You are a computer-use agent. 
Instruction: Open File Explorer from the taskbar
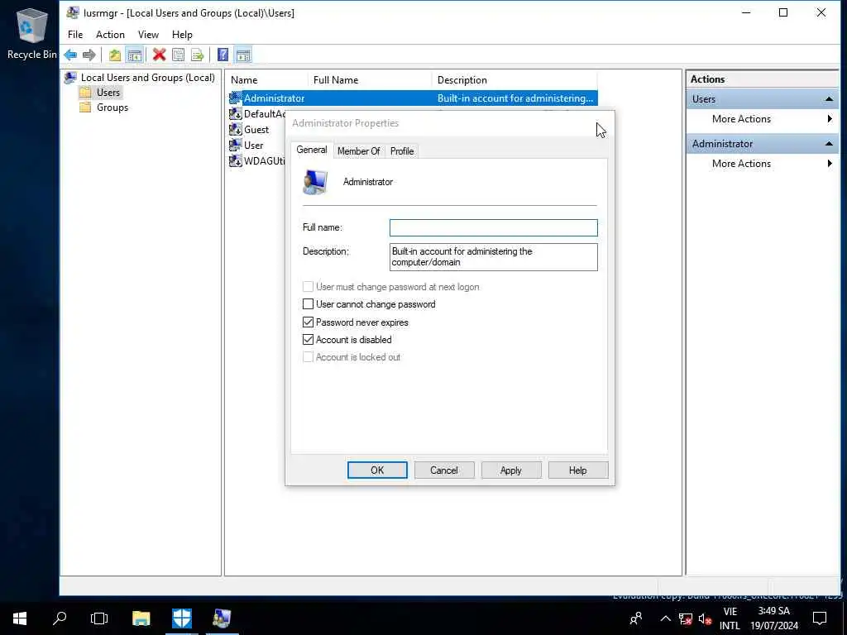tap(141, 618)
